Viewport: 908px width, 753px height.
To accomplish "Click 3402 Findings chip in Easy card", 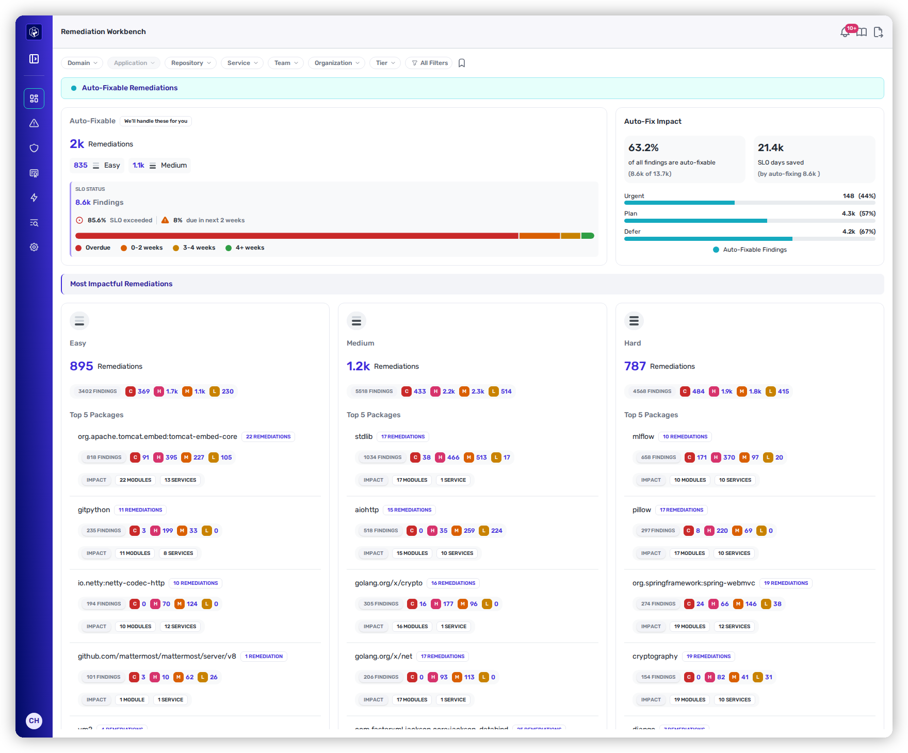I will pyautogui.click(x=98, y=391).
